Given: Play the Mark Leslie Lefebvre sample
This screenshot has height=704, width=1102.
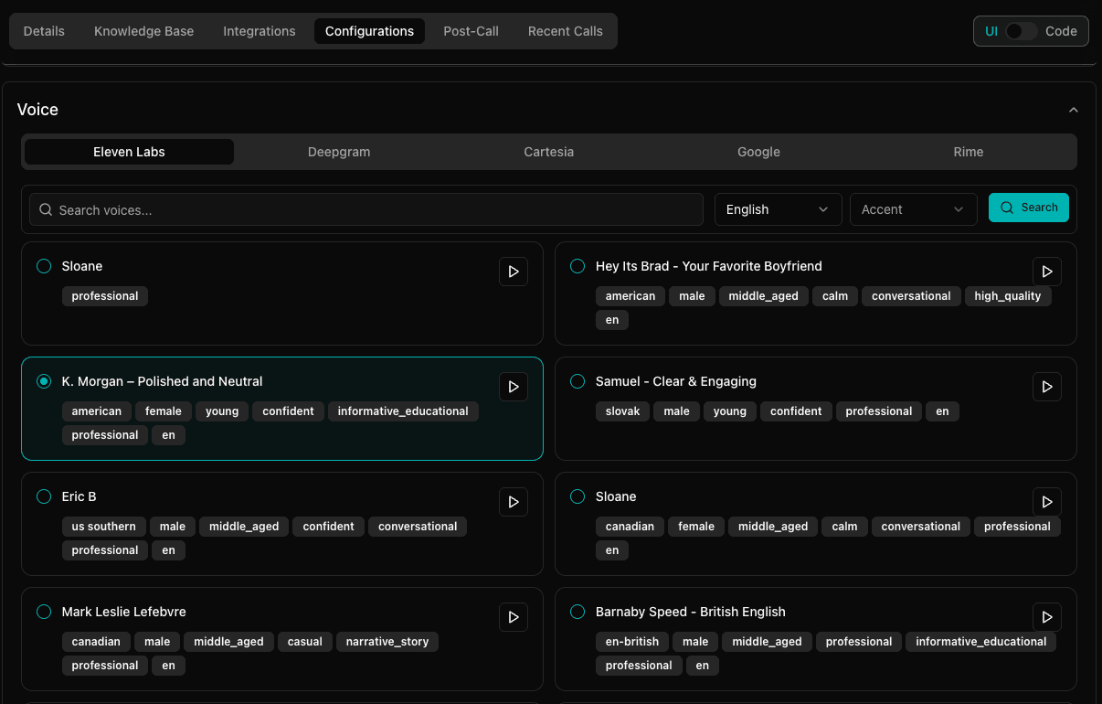Looking at the screenshot, I should tap(513, 617).
